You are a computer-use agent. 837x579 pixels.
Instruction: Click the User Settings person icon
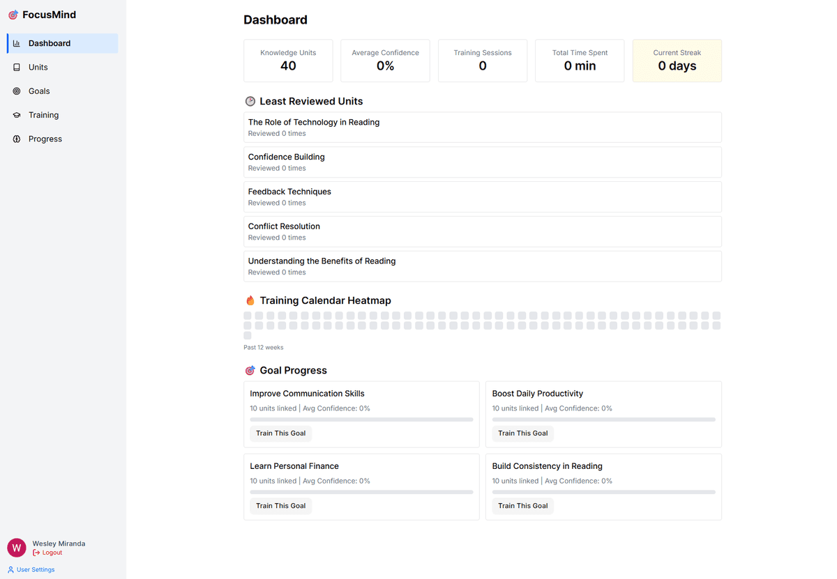[x=10, y=570]
